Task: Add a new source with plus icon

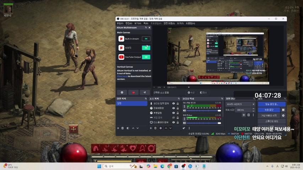Action: (x=151, y=128)
